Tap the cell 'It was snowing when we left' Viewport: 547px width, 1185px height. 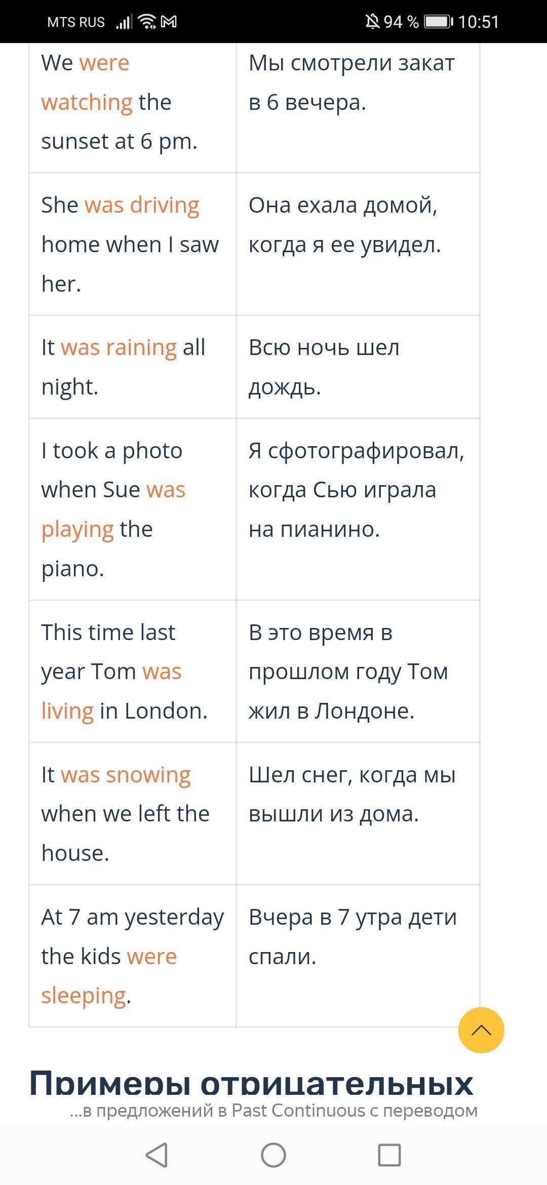tap(133, 814)
